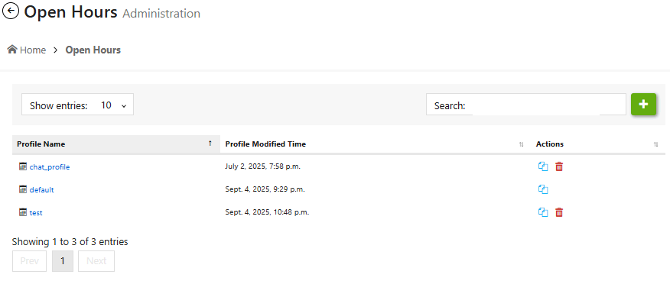Copy the chat_profile profile

(x=543, y=166)
